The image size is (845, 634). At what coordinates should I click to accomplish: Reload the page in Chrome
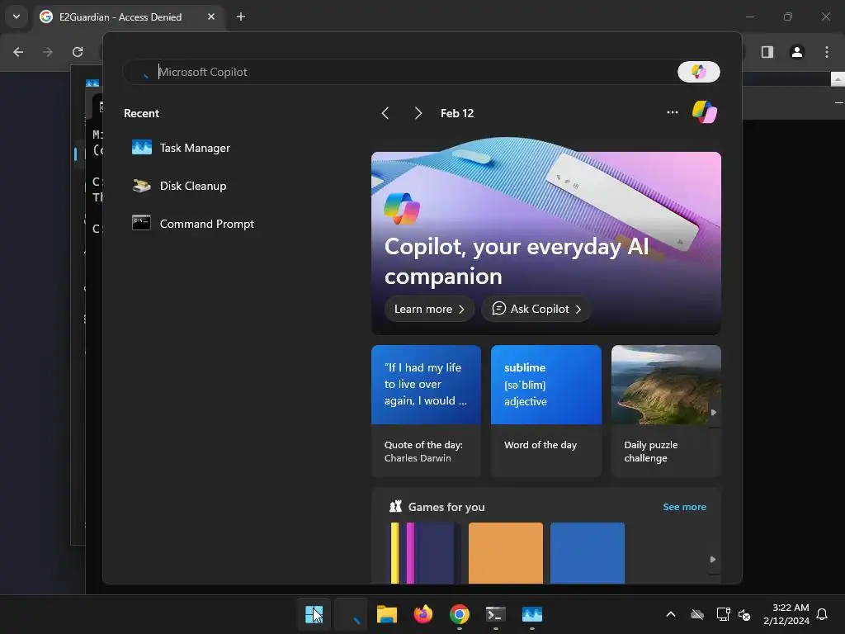78,52
